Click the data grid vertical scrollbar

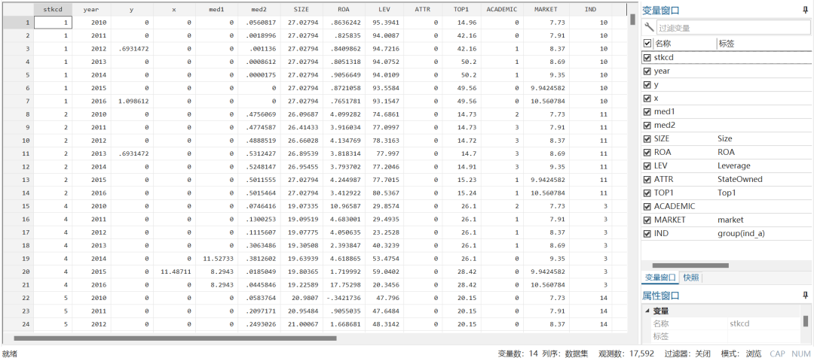coord(632,20)
